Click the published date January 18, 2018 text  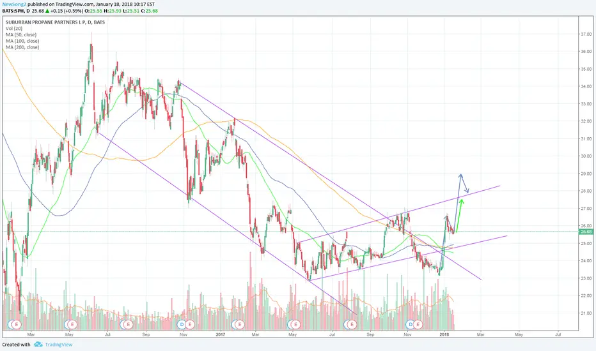click(x=116, y=4)
